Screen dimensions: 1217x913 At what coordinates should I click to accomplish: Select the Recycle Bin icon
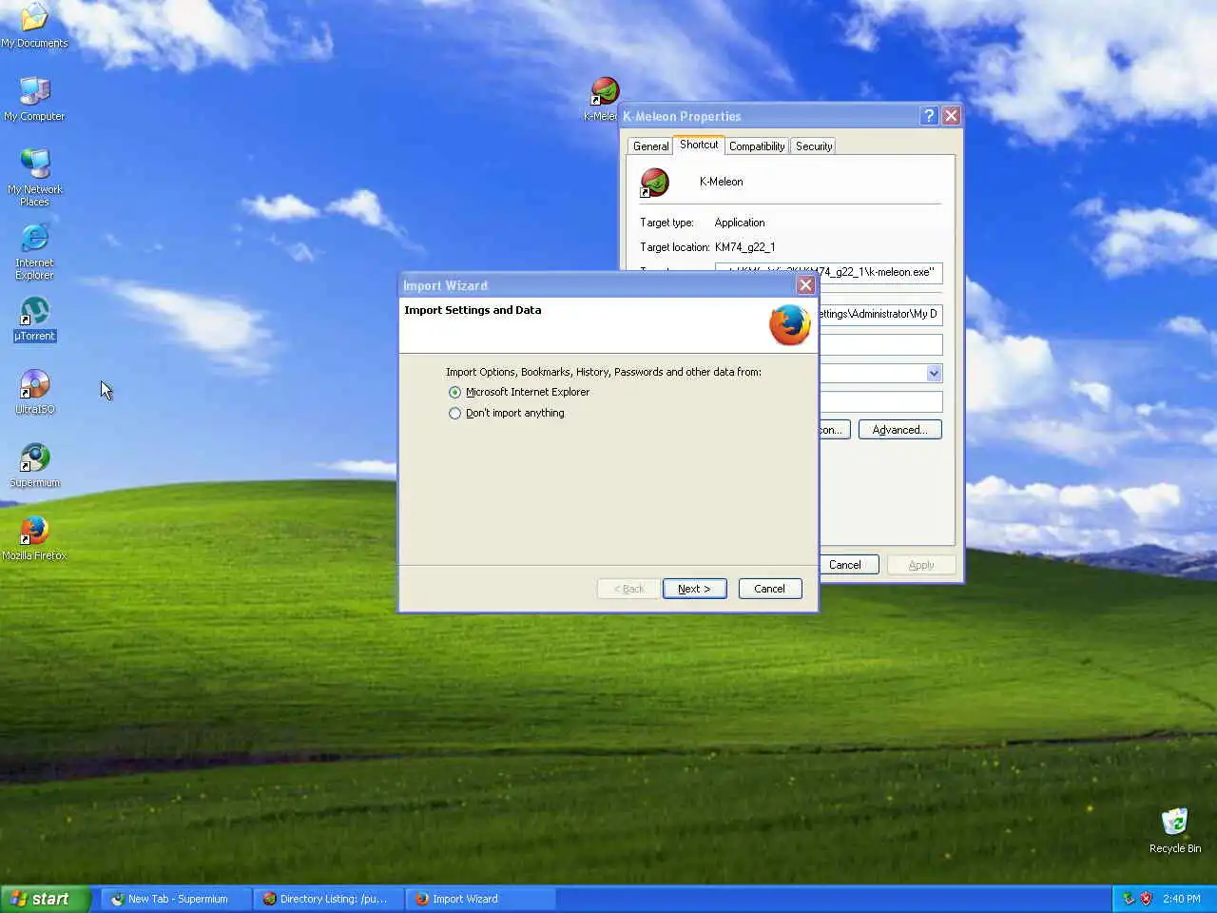[x=1175, y=830]
